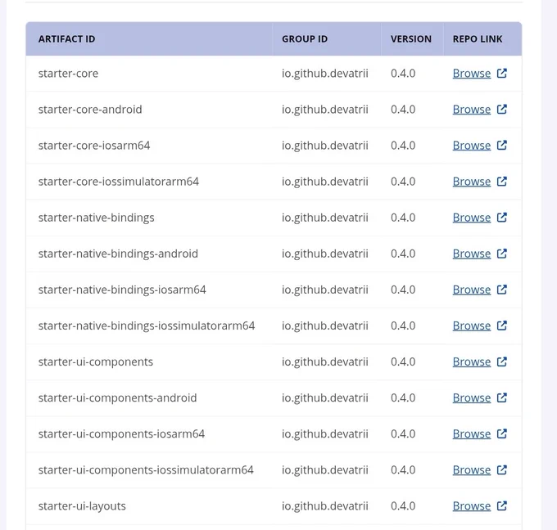Open external link icon for starter-core-android
Viewport: 557px width, 530px height.
point(501,110)
